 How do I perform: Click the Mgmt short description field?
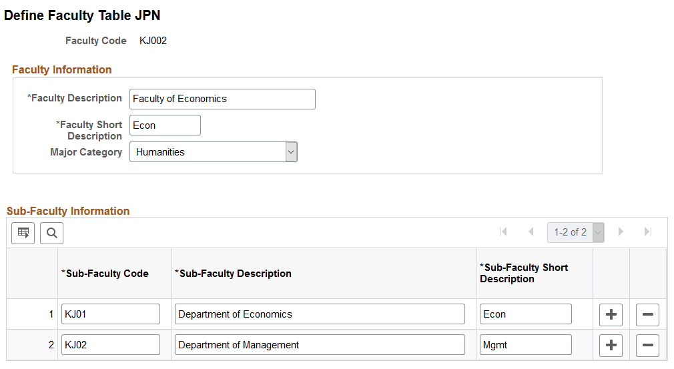[526, 344]
